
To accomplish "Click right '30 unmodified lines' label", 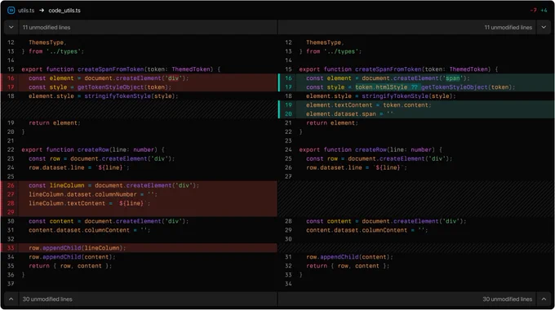I will click(x=507, y=299).
